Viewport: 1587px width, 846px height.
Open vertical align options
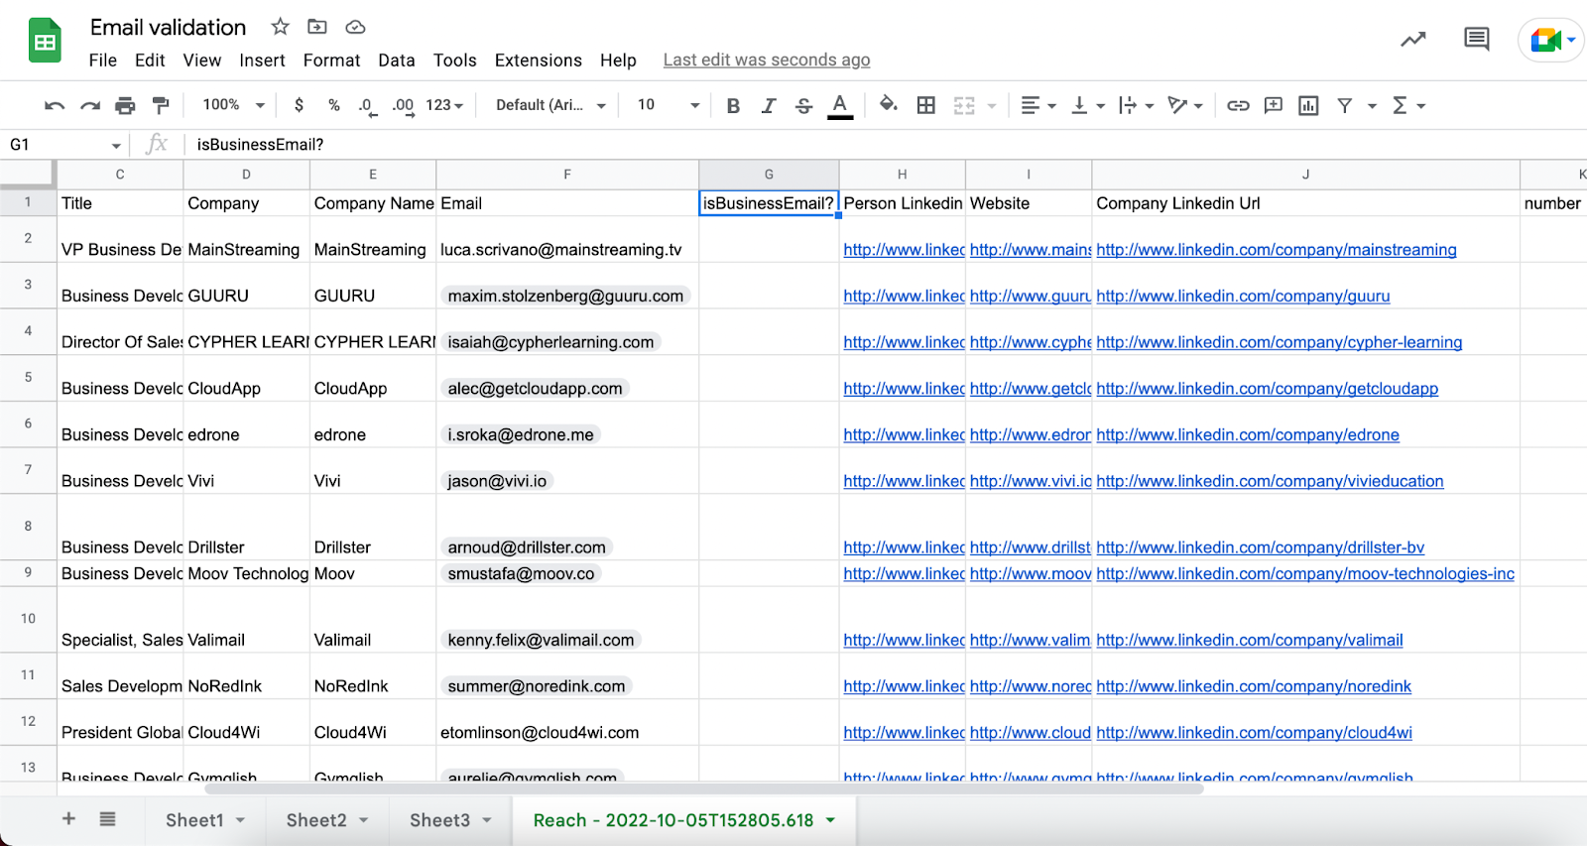[1088, 105]
